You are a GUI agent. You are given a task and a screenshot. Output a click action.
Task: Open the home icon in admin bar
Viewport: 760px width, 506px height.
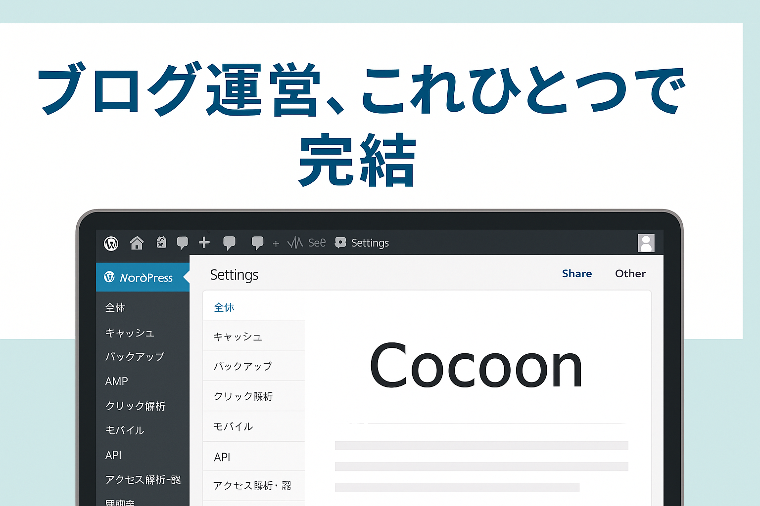click(137, 243)
